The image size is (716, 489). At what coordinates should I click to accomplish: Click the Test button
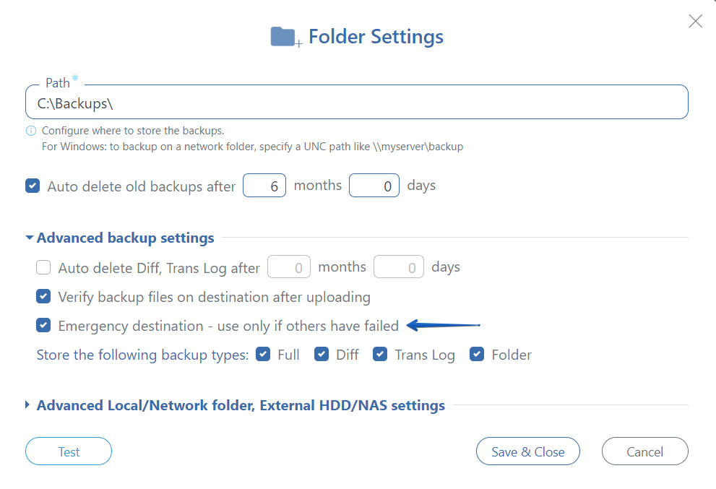click(69, 451)
